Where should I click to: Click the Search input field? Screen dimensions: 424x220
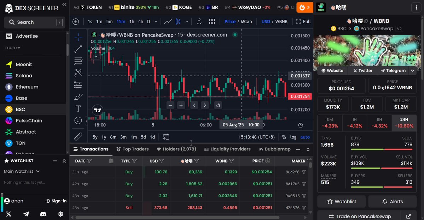35,22
